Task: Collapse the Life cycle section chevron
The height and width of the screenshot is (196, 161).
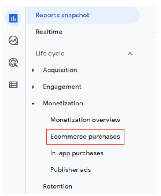Action: coord(130,54)
